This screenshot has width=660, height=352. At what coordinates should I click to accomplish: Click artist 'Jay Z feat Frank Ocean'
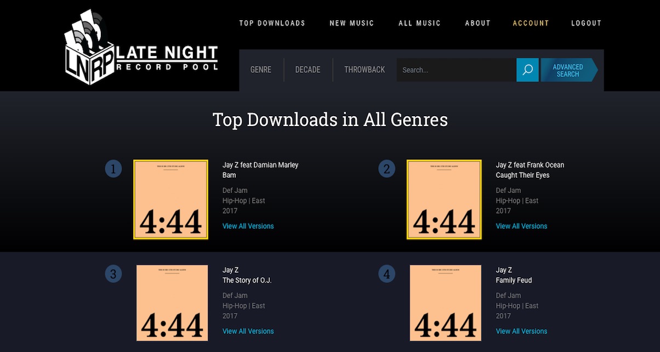click(x=530, y=165)
